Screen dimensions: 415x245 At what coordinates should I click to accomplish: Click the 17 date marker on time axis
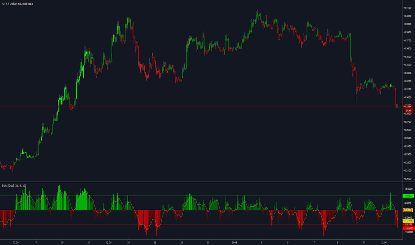(x=36, y=242)
